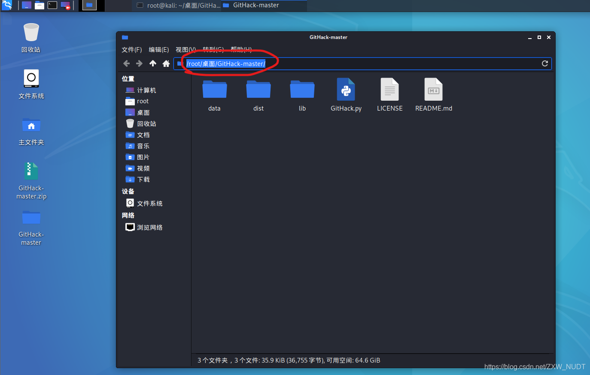Viewport: 590px width, 375px height.
Task: Refresh the folder with the reload button
Action: tap(544, 63)
